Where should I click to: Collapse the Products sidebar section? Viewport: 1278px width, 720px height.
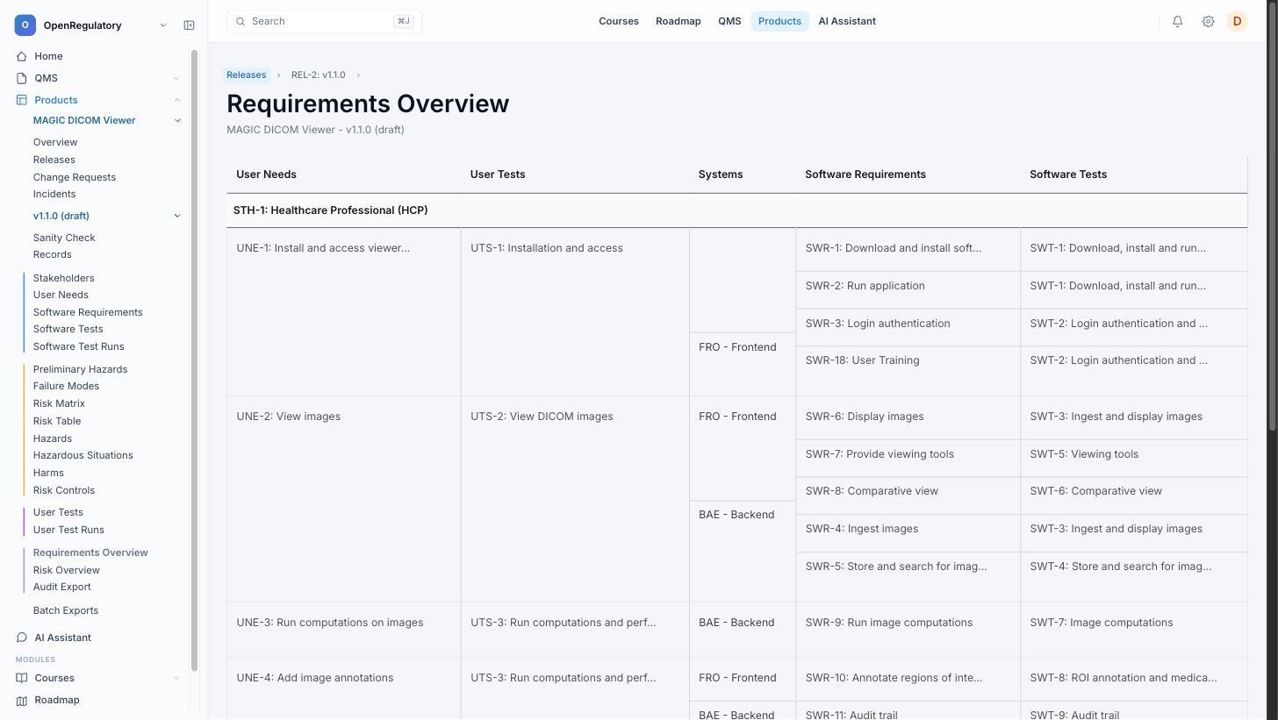click(x=176, y=100)
